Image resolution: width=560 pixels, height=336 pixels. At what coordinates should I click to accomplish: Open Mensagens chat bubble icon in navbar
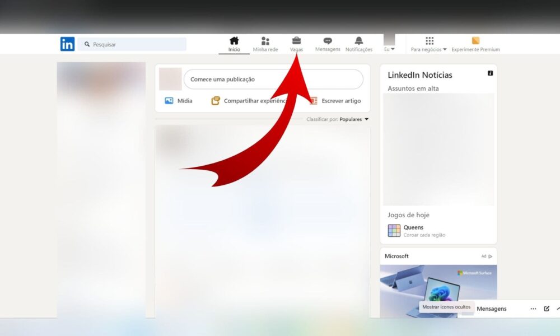tap(328, 41)
